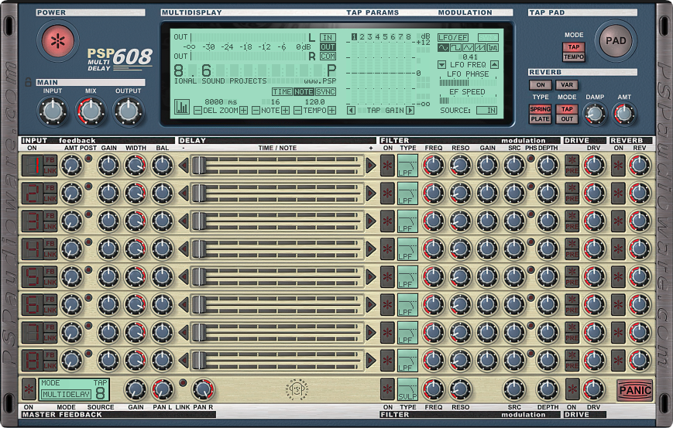The width and height of the screenshot is (673, 428).
Task: Select SPRING reverb type
Action: coord(540,109)
